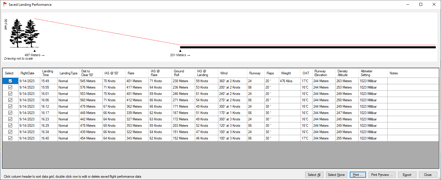This screenshot has height=180, width=441.
Task: Select the '255 Meters' density altitude cell
Action: coord(347,138)
